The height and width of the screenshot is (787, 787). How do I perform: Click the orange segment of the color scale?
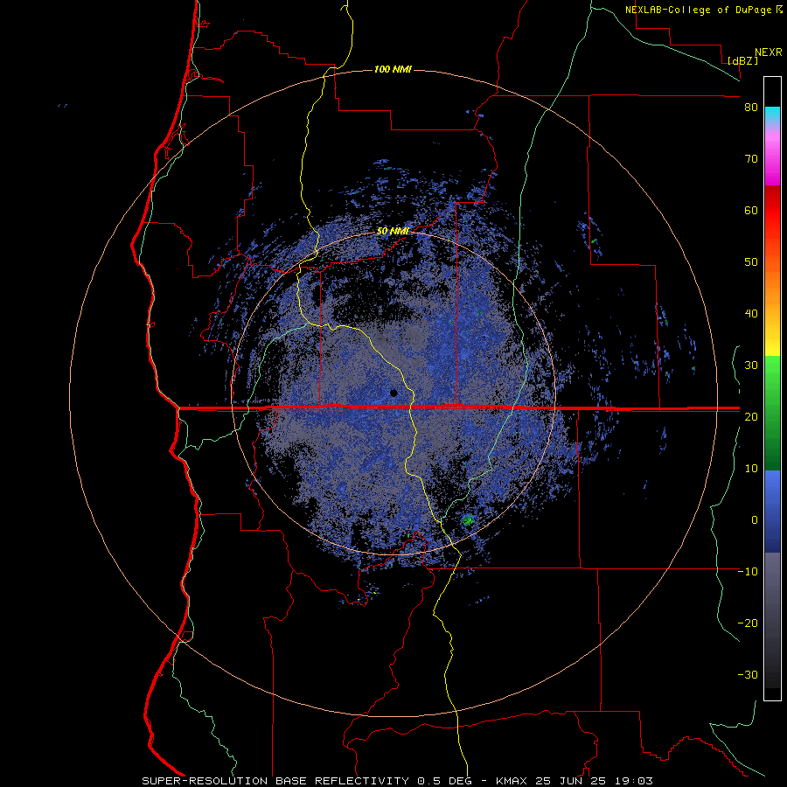(x=772, y=286)
